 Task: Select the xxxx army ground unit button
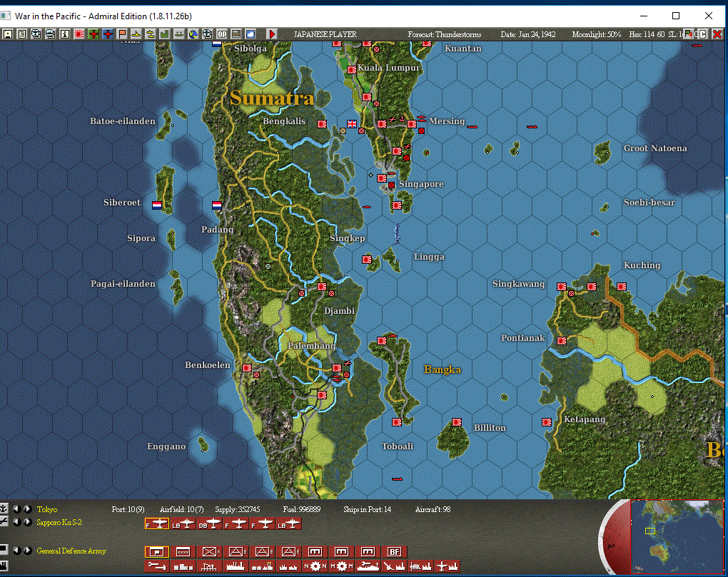coord(183,551)
